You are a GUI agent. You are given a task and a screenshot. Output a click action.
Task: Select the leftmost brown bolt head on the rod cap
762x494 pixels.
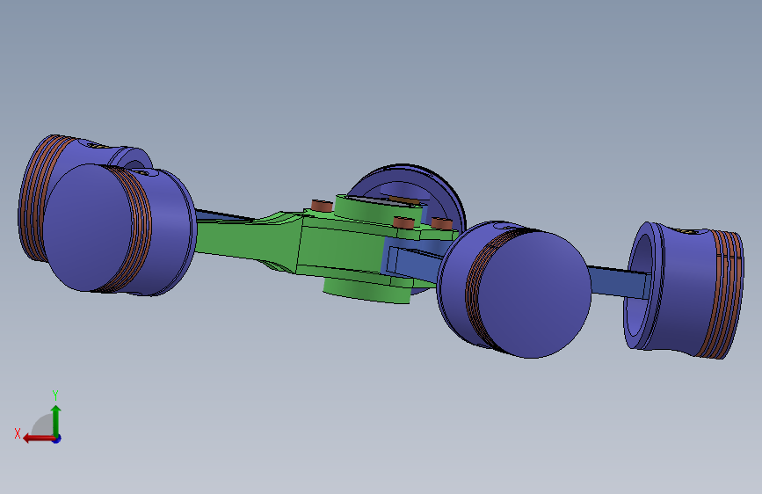[322, 206]
